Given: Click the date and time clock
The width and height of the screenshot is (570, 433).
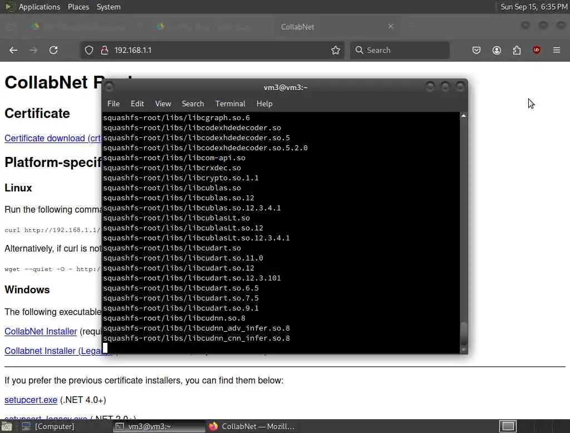Looking at the screenshot, I should click(534, 7).
